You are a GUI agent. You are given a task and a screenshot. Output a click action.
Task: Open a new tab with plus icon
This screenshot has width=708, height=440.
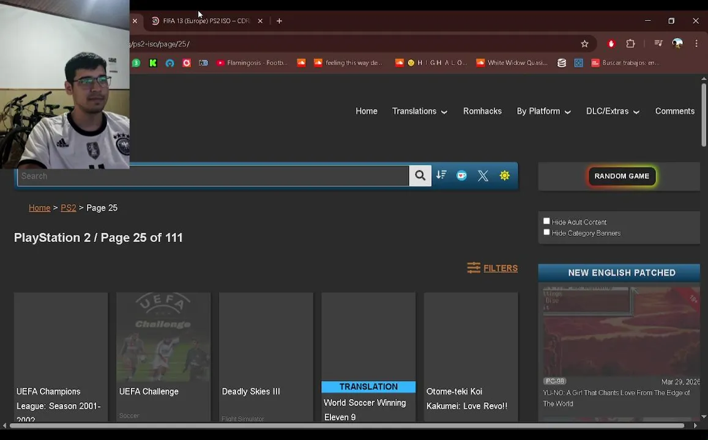pos(279,21)
